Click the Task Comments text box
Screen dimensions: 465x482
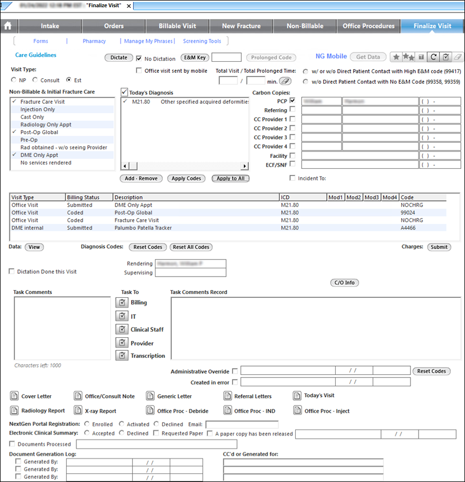tap(62, 328)
